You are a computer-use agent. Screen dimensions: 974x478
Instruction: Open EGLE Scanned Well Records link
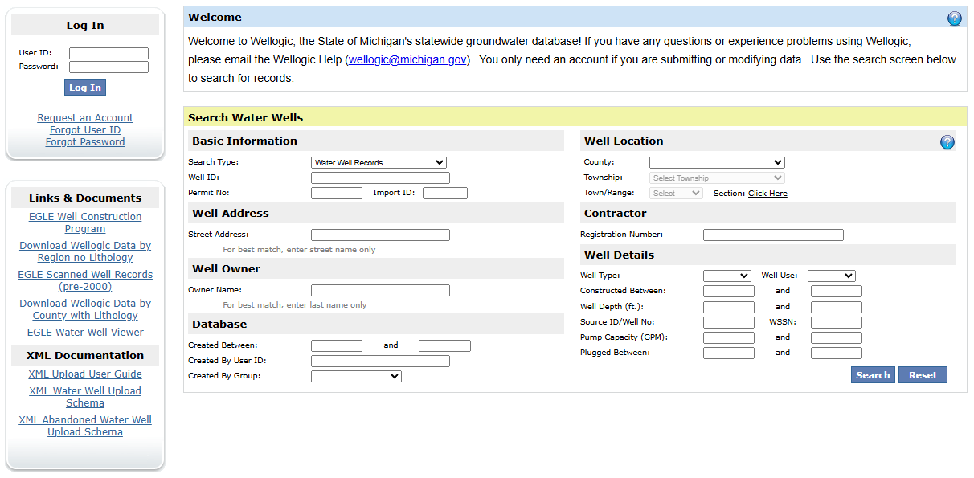pyautogui.click(x=85, y=280)
